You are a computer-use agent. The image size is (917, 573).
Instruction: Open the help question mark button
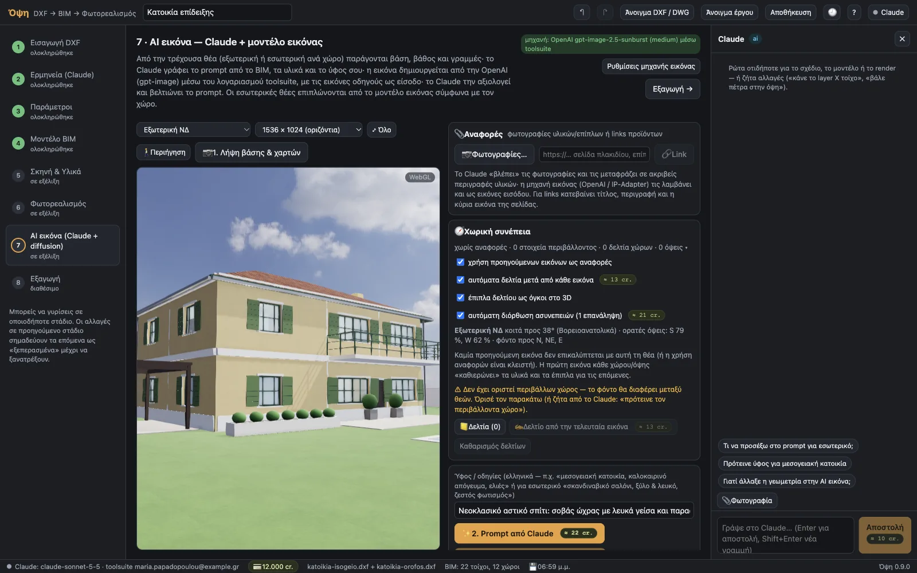point(854,12)
